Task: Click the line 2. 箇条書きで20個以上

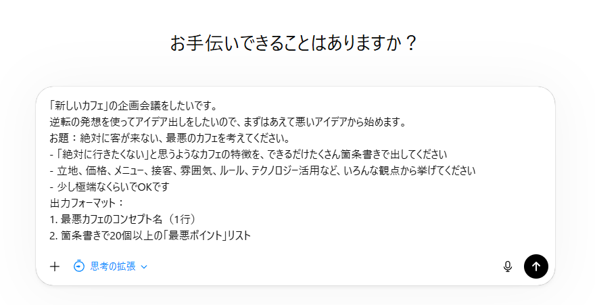Action: (x=150, y=235)
